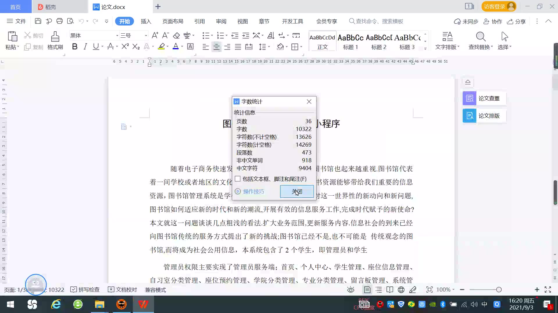Toggle 拼写检查 in status bar
Image resolution: width=558 pixels, height=313 pixels.
pos(85,290)
